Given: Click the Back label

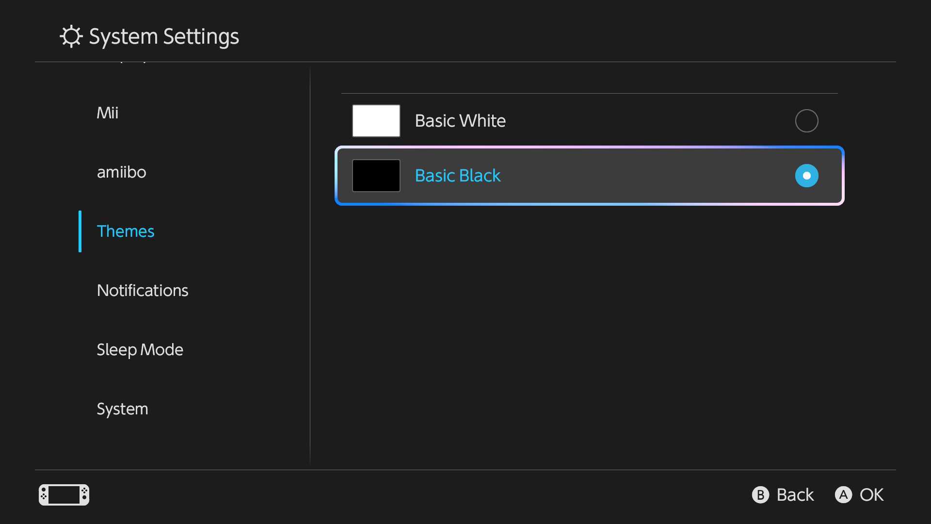Looking at the screenshot, I should click(795, 495).
